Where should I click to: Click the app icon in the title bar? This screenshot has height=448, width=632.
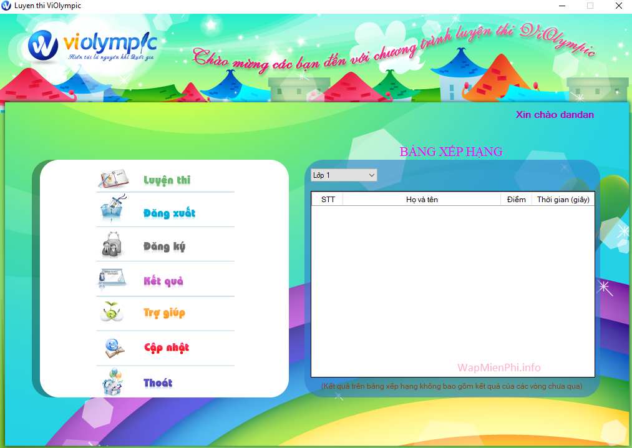tap(6, 6)
